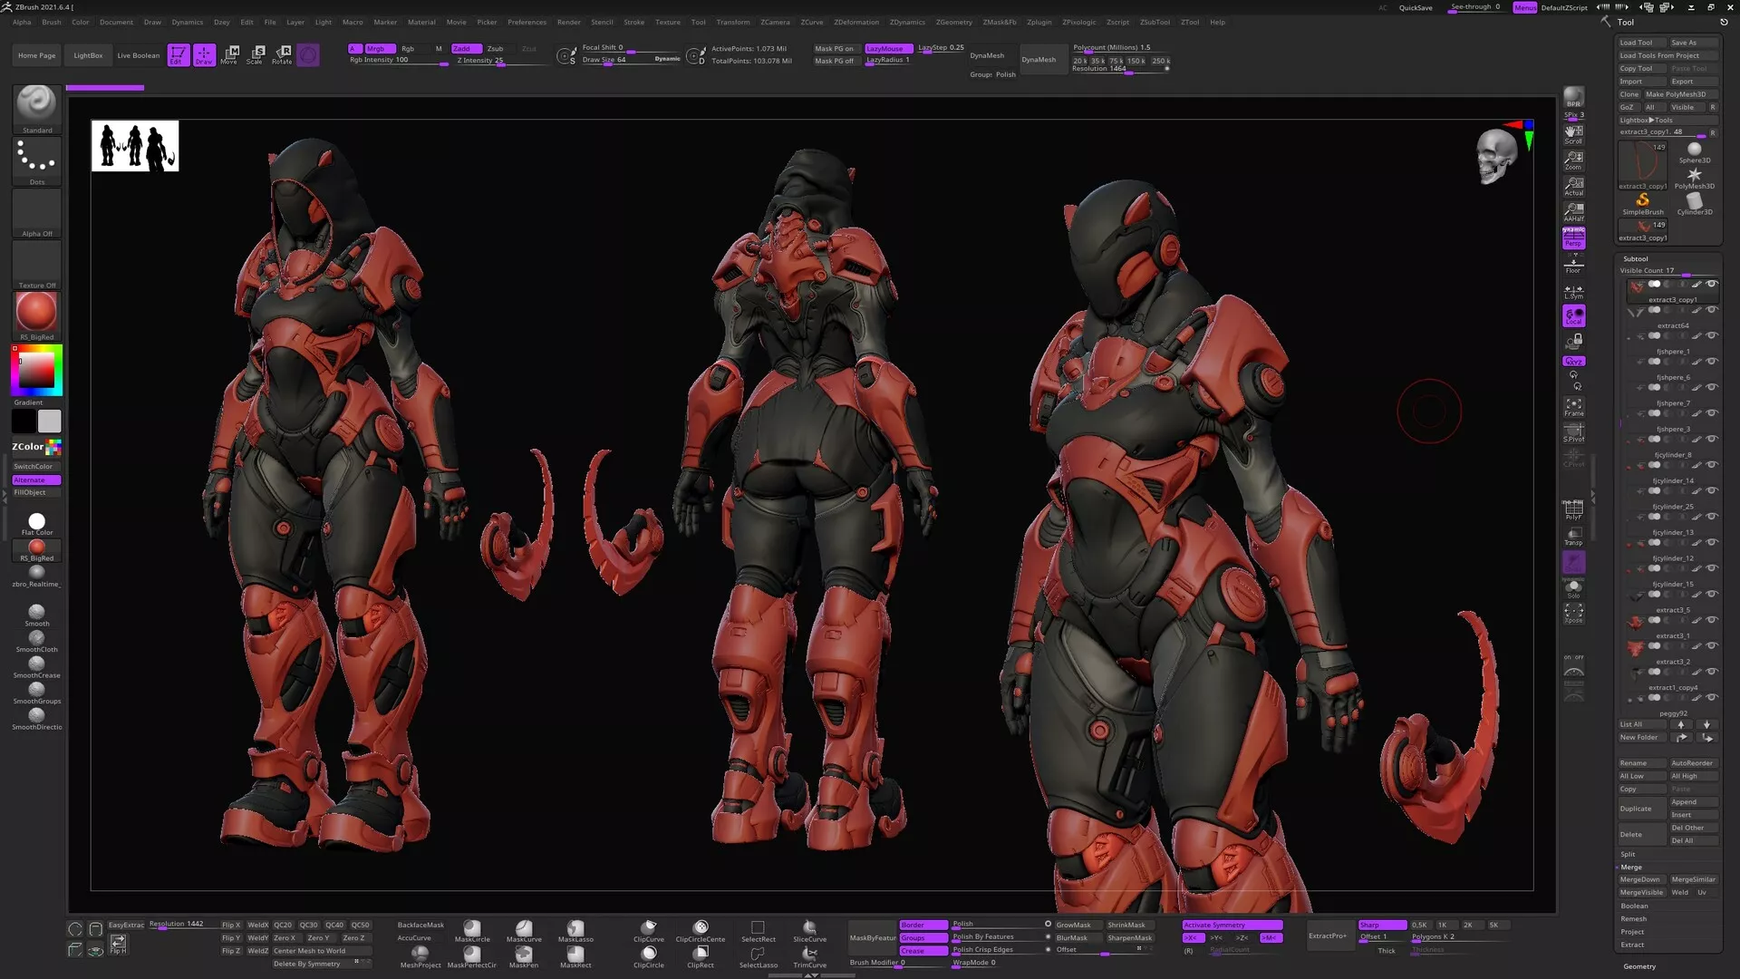Click the Frame view icon
Viewport: 1740px width, 979px height.
click(1574, 407)
